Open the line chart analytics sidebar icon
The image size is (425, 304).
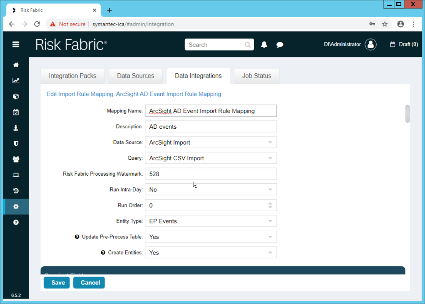click(x=16, y=81)
